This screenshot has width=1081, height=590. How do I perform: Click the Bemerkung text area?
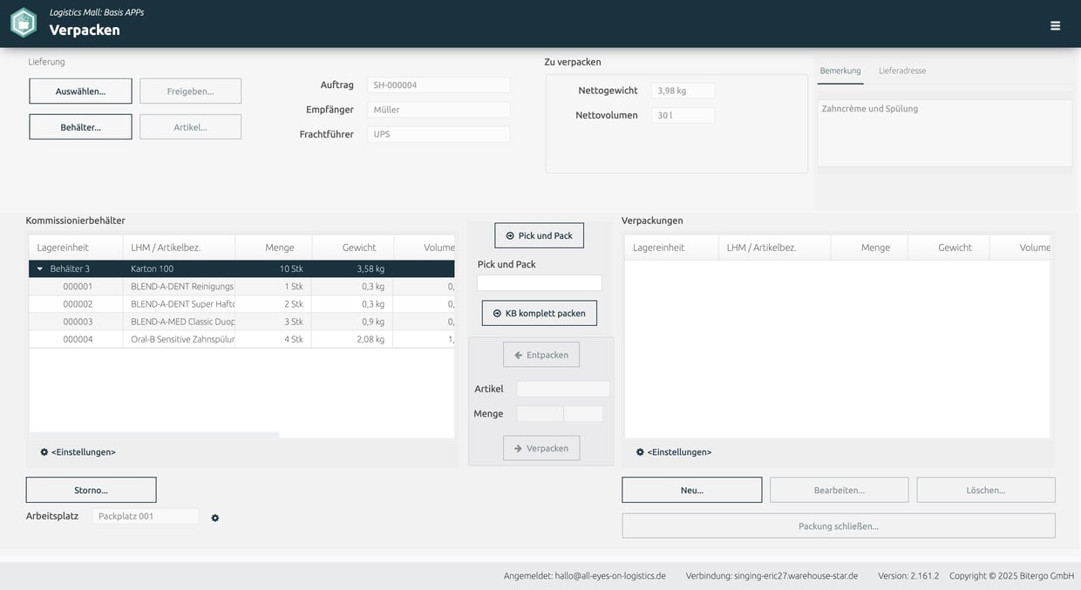[945, 132]
